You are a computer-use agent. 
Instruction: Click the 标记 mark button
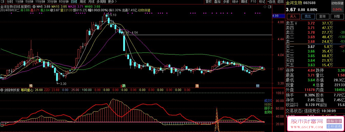pyautogui.click(x=262, y=2)
